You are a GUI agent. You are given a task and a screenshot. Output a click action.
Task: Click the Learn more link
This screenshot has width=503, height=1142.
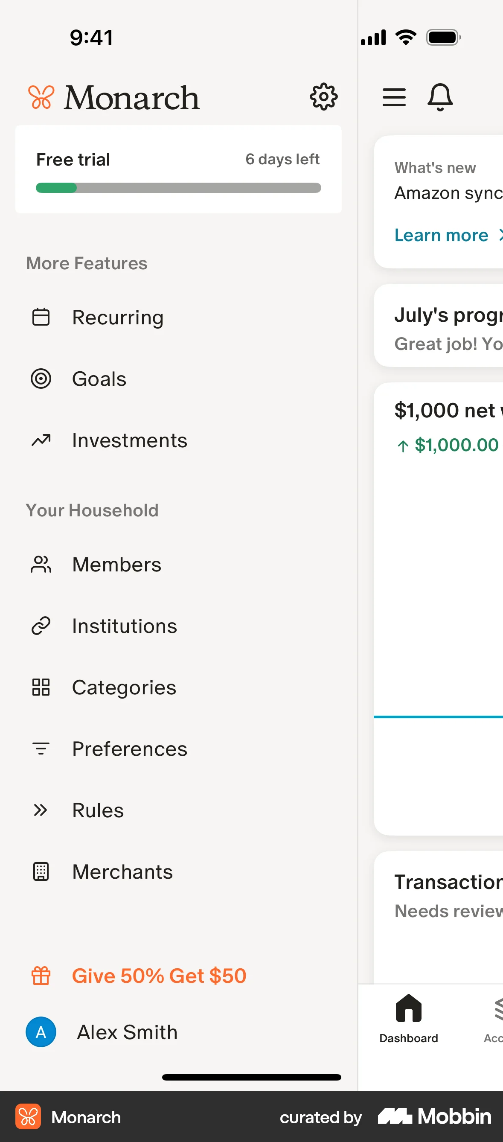(442, 235)
